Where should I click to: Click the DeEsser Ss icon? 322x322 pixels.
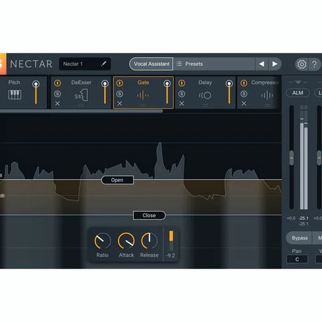[x=81, y=95]
